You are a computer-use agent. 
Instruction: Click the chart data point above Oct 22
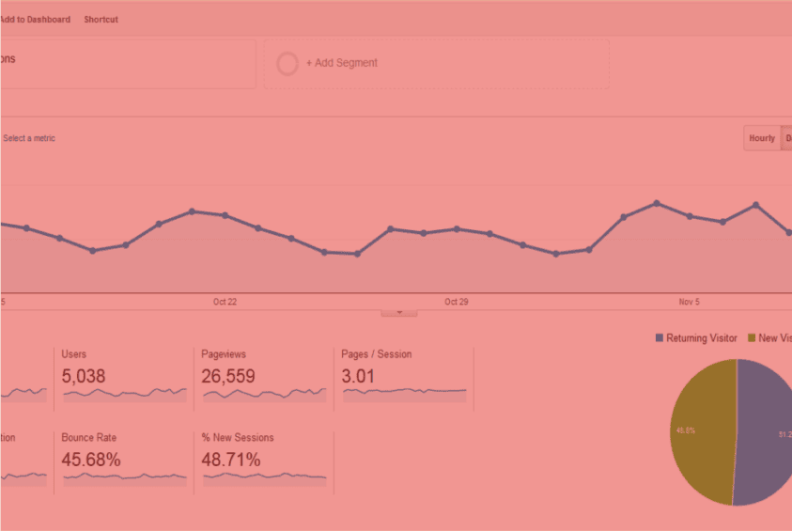click(225, 215)
